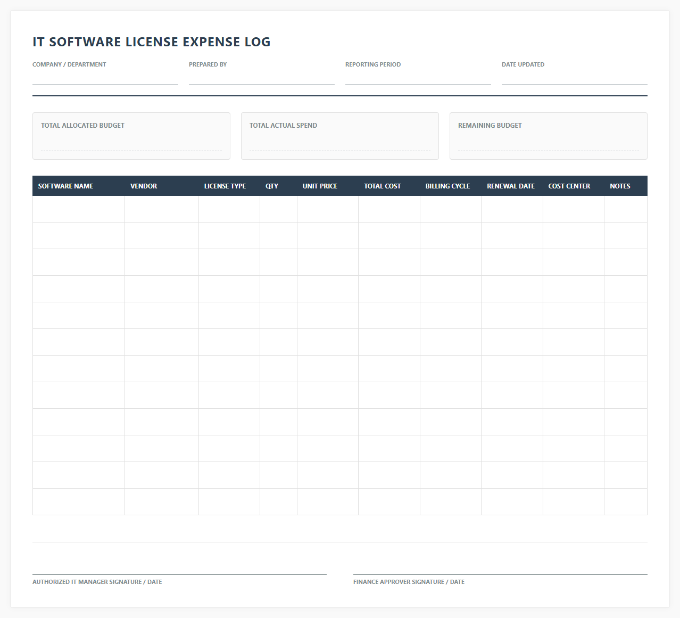Click the Cost Center column header
This screenshot has width=680, height=618.
point(574,186)
